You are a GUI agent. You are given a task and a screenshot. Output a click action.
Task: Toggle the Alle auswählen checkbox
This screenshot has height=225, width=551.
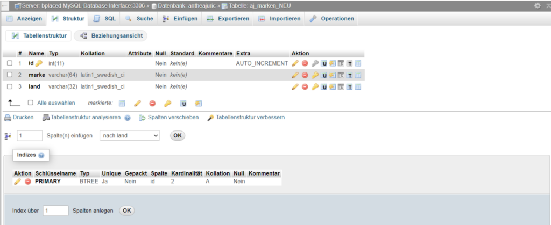pyautogui.click(x=31, y=103)
